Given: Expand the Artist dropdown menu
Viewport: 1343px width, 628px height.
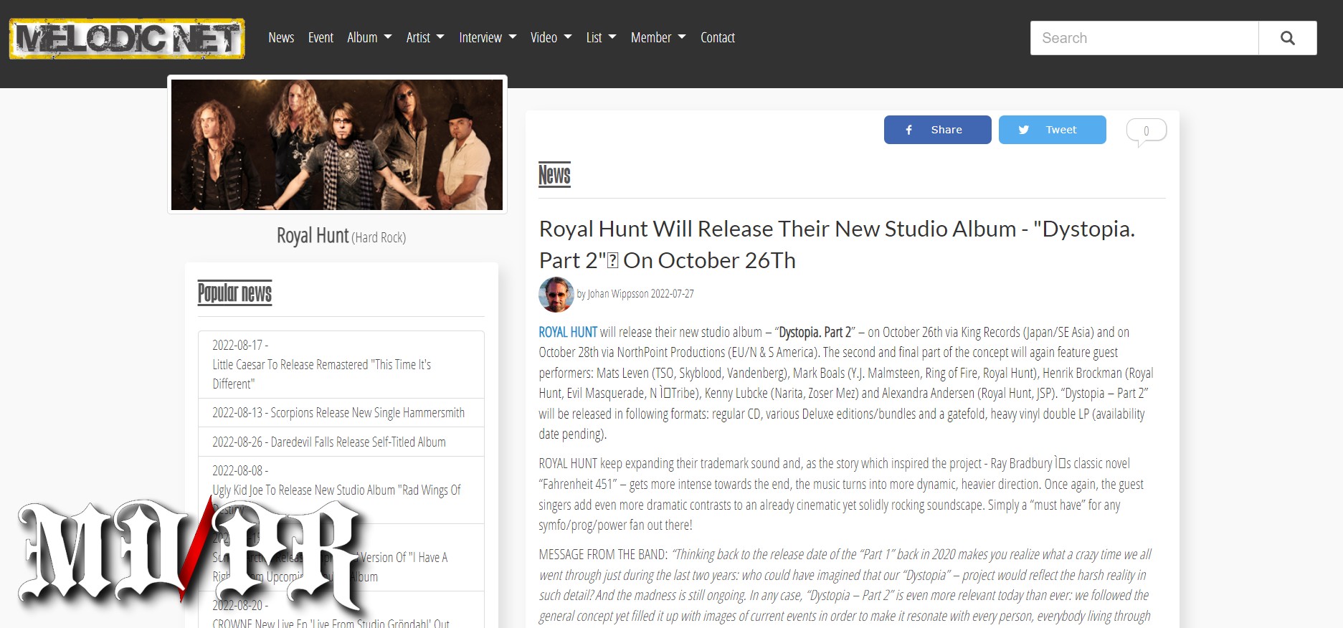Looking at the screenshot, I should point(425,37).
